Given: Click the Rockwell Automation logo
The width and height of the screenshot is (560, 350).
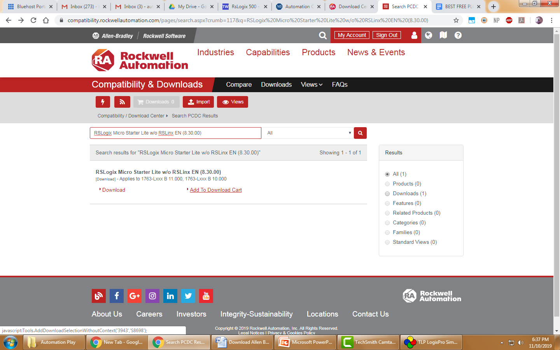Looking at the screenshot, I should click(x=140, y=60).
